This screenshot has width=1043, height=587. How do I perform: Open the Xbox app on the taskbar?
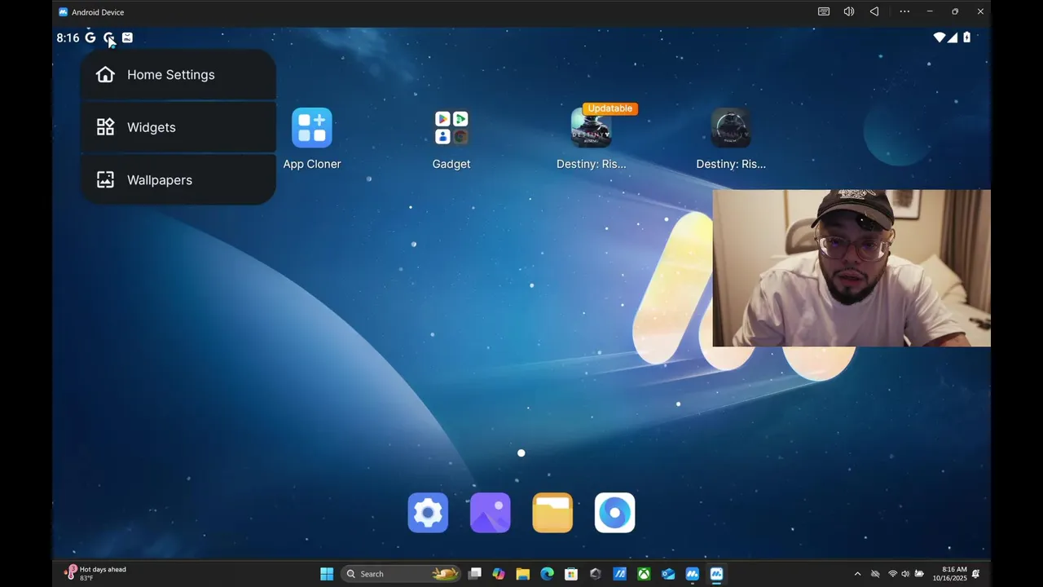(x=644, y=574)
